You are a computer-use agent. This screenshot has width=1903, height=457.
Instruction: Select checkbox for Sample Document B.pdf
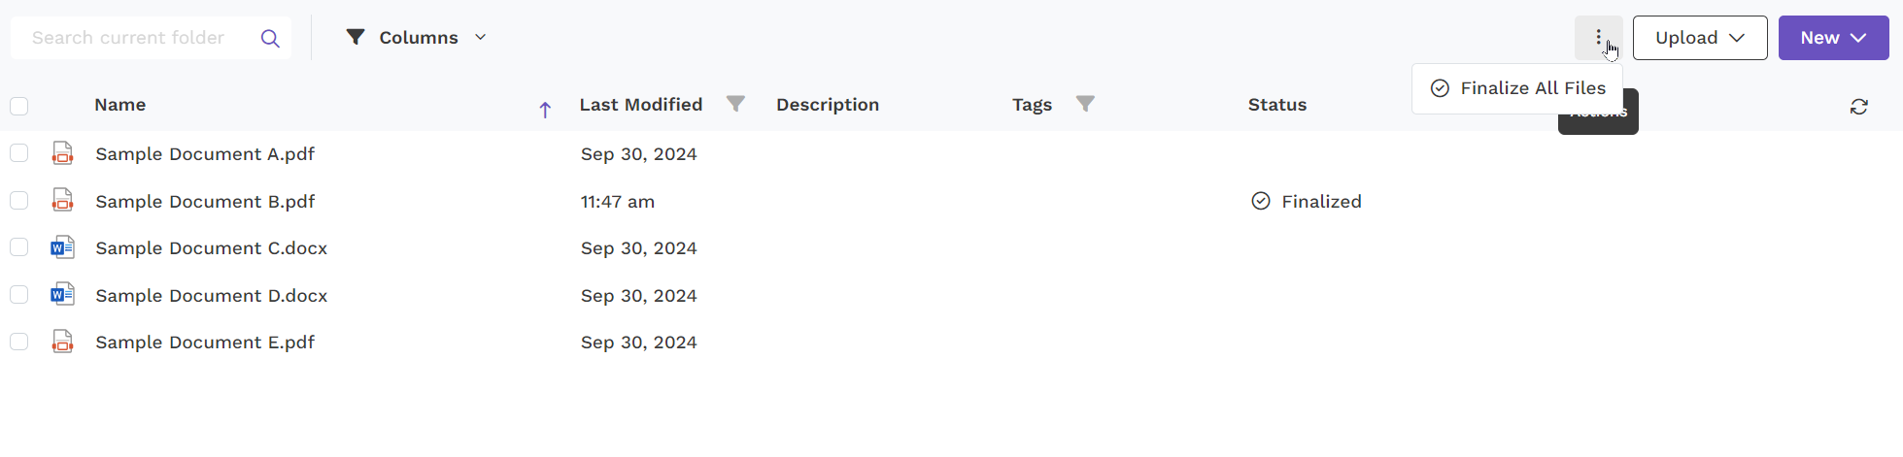pos(19,200)
